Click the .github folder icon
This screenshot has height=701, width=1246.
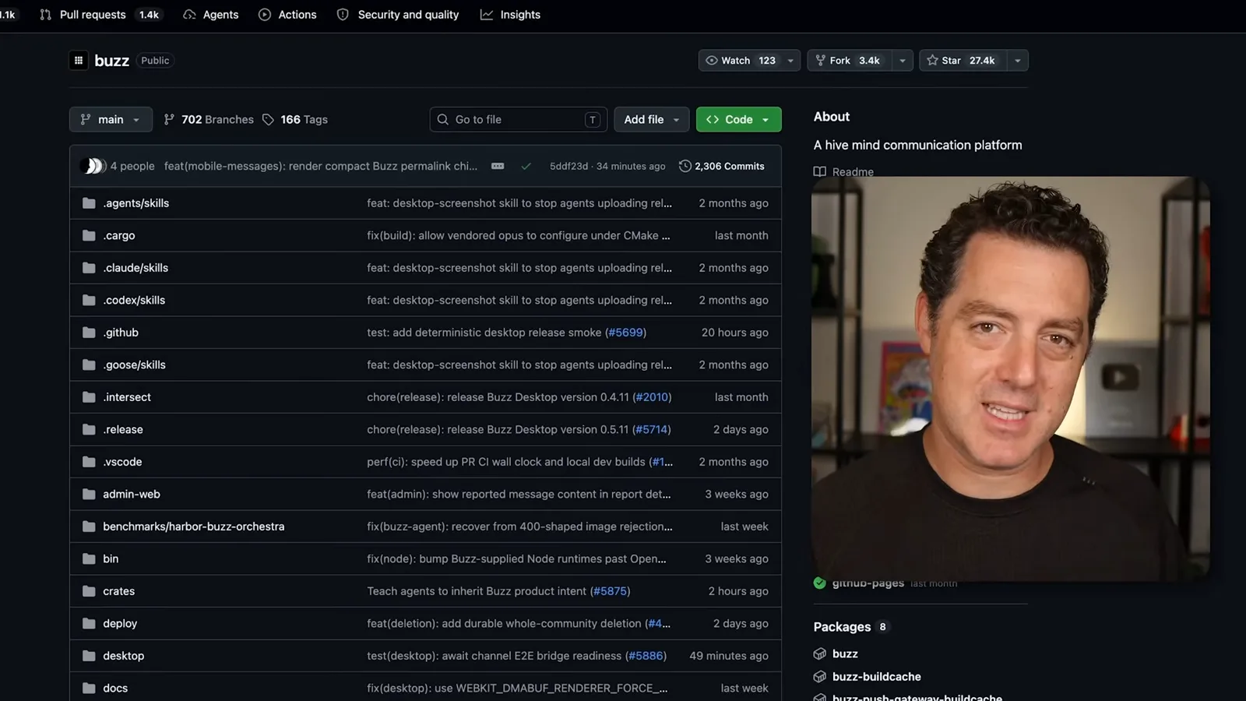click(89, 333)
